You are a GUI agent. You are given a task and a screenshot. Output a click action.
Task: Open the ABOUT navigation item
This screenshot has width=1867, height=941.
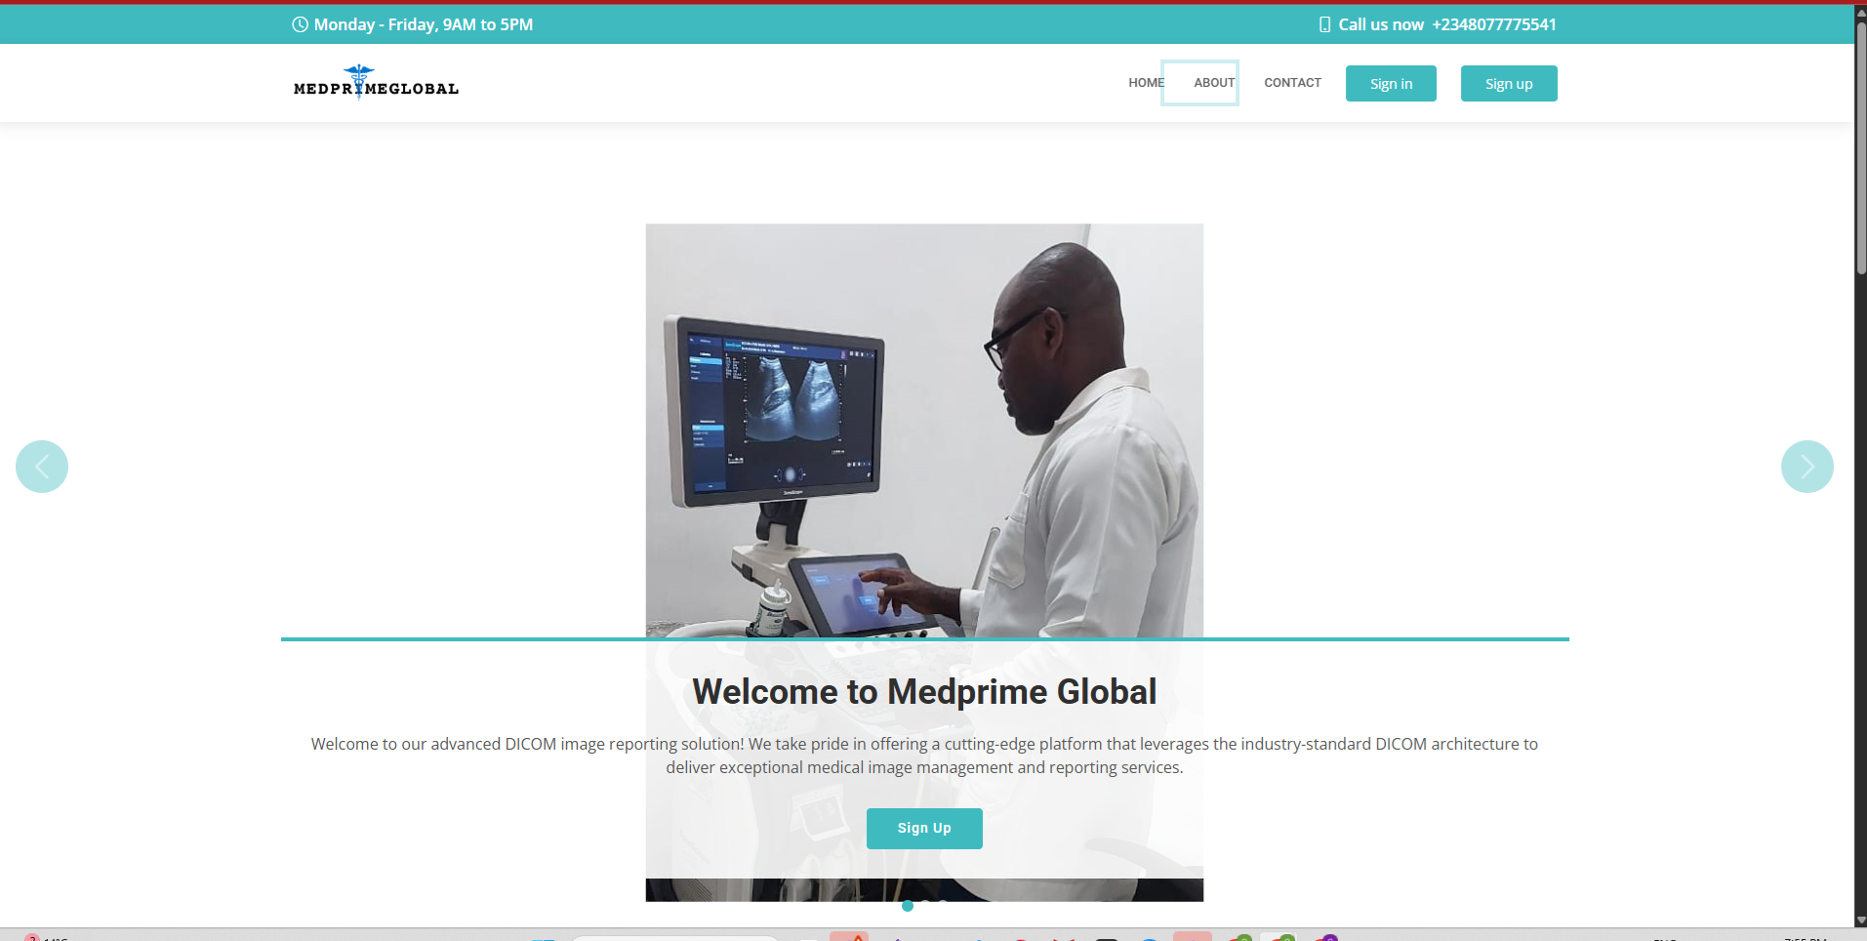1213,83
